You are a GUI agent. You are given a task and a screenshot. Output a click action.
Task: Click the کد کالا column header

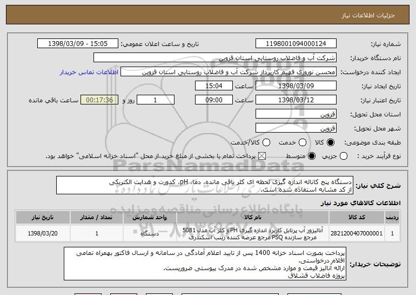click(x=357, y=218)
